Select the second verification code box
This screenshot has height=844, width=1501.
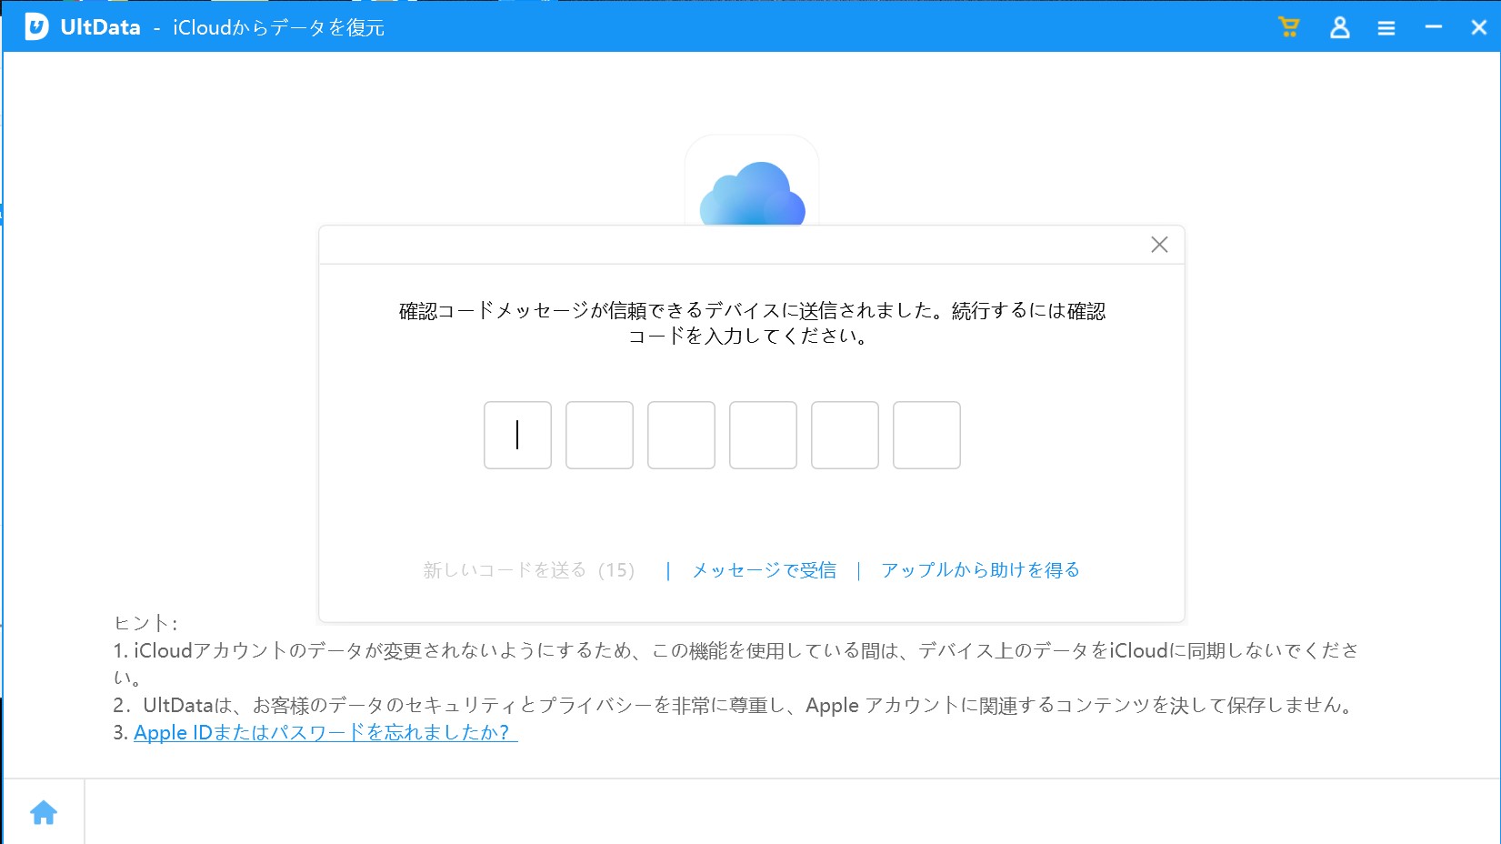pyautogui.click(x=599, y=435)
